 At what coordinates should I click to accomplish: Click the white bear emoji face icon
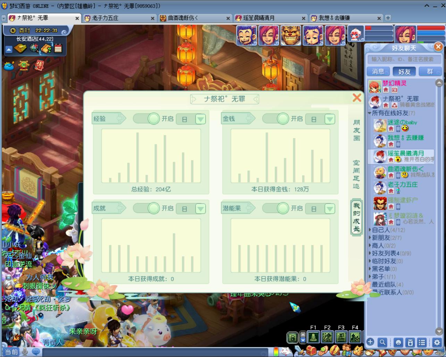(286, 351)
